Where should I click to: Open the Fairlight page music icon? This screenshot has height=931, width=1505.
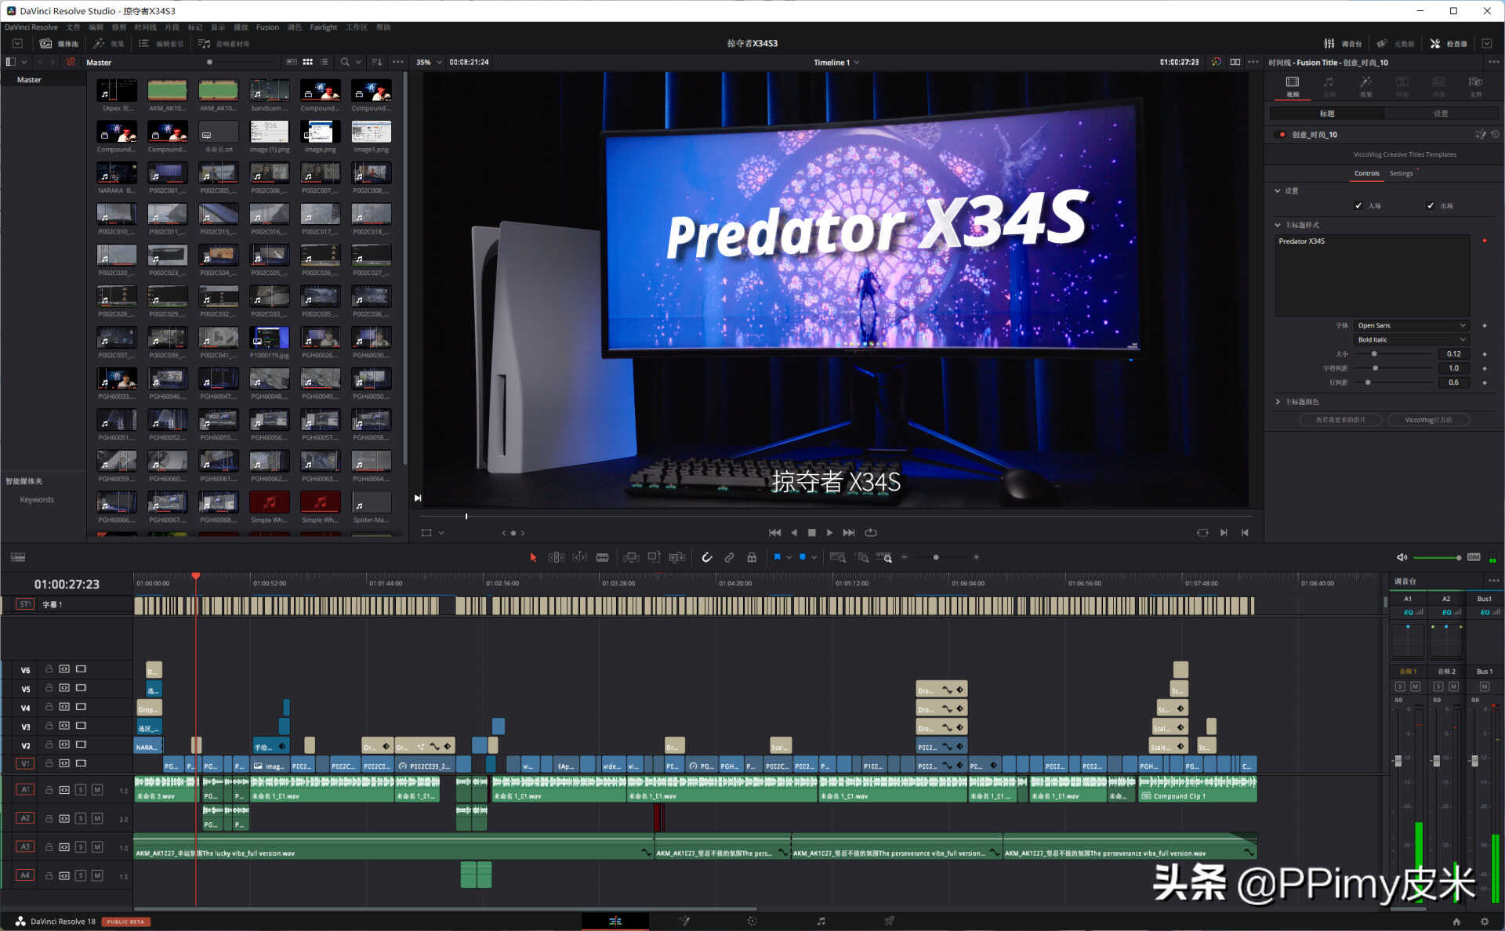click(821, 921)
